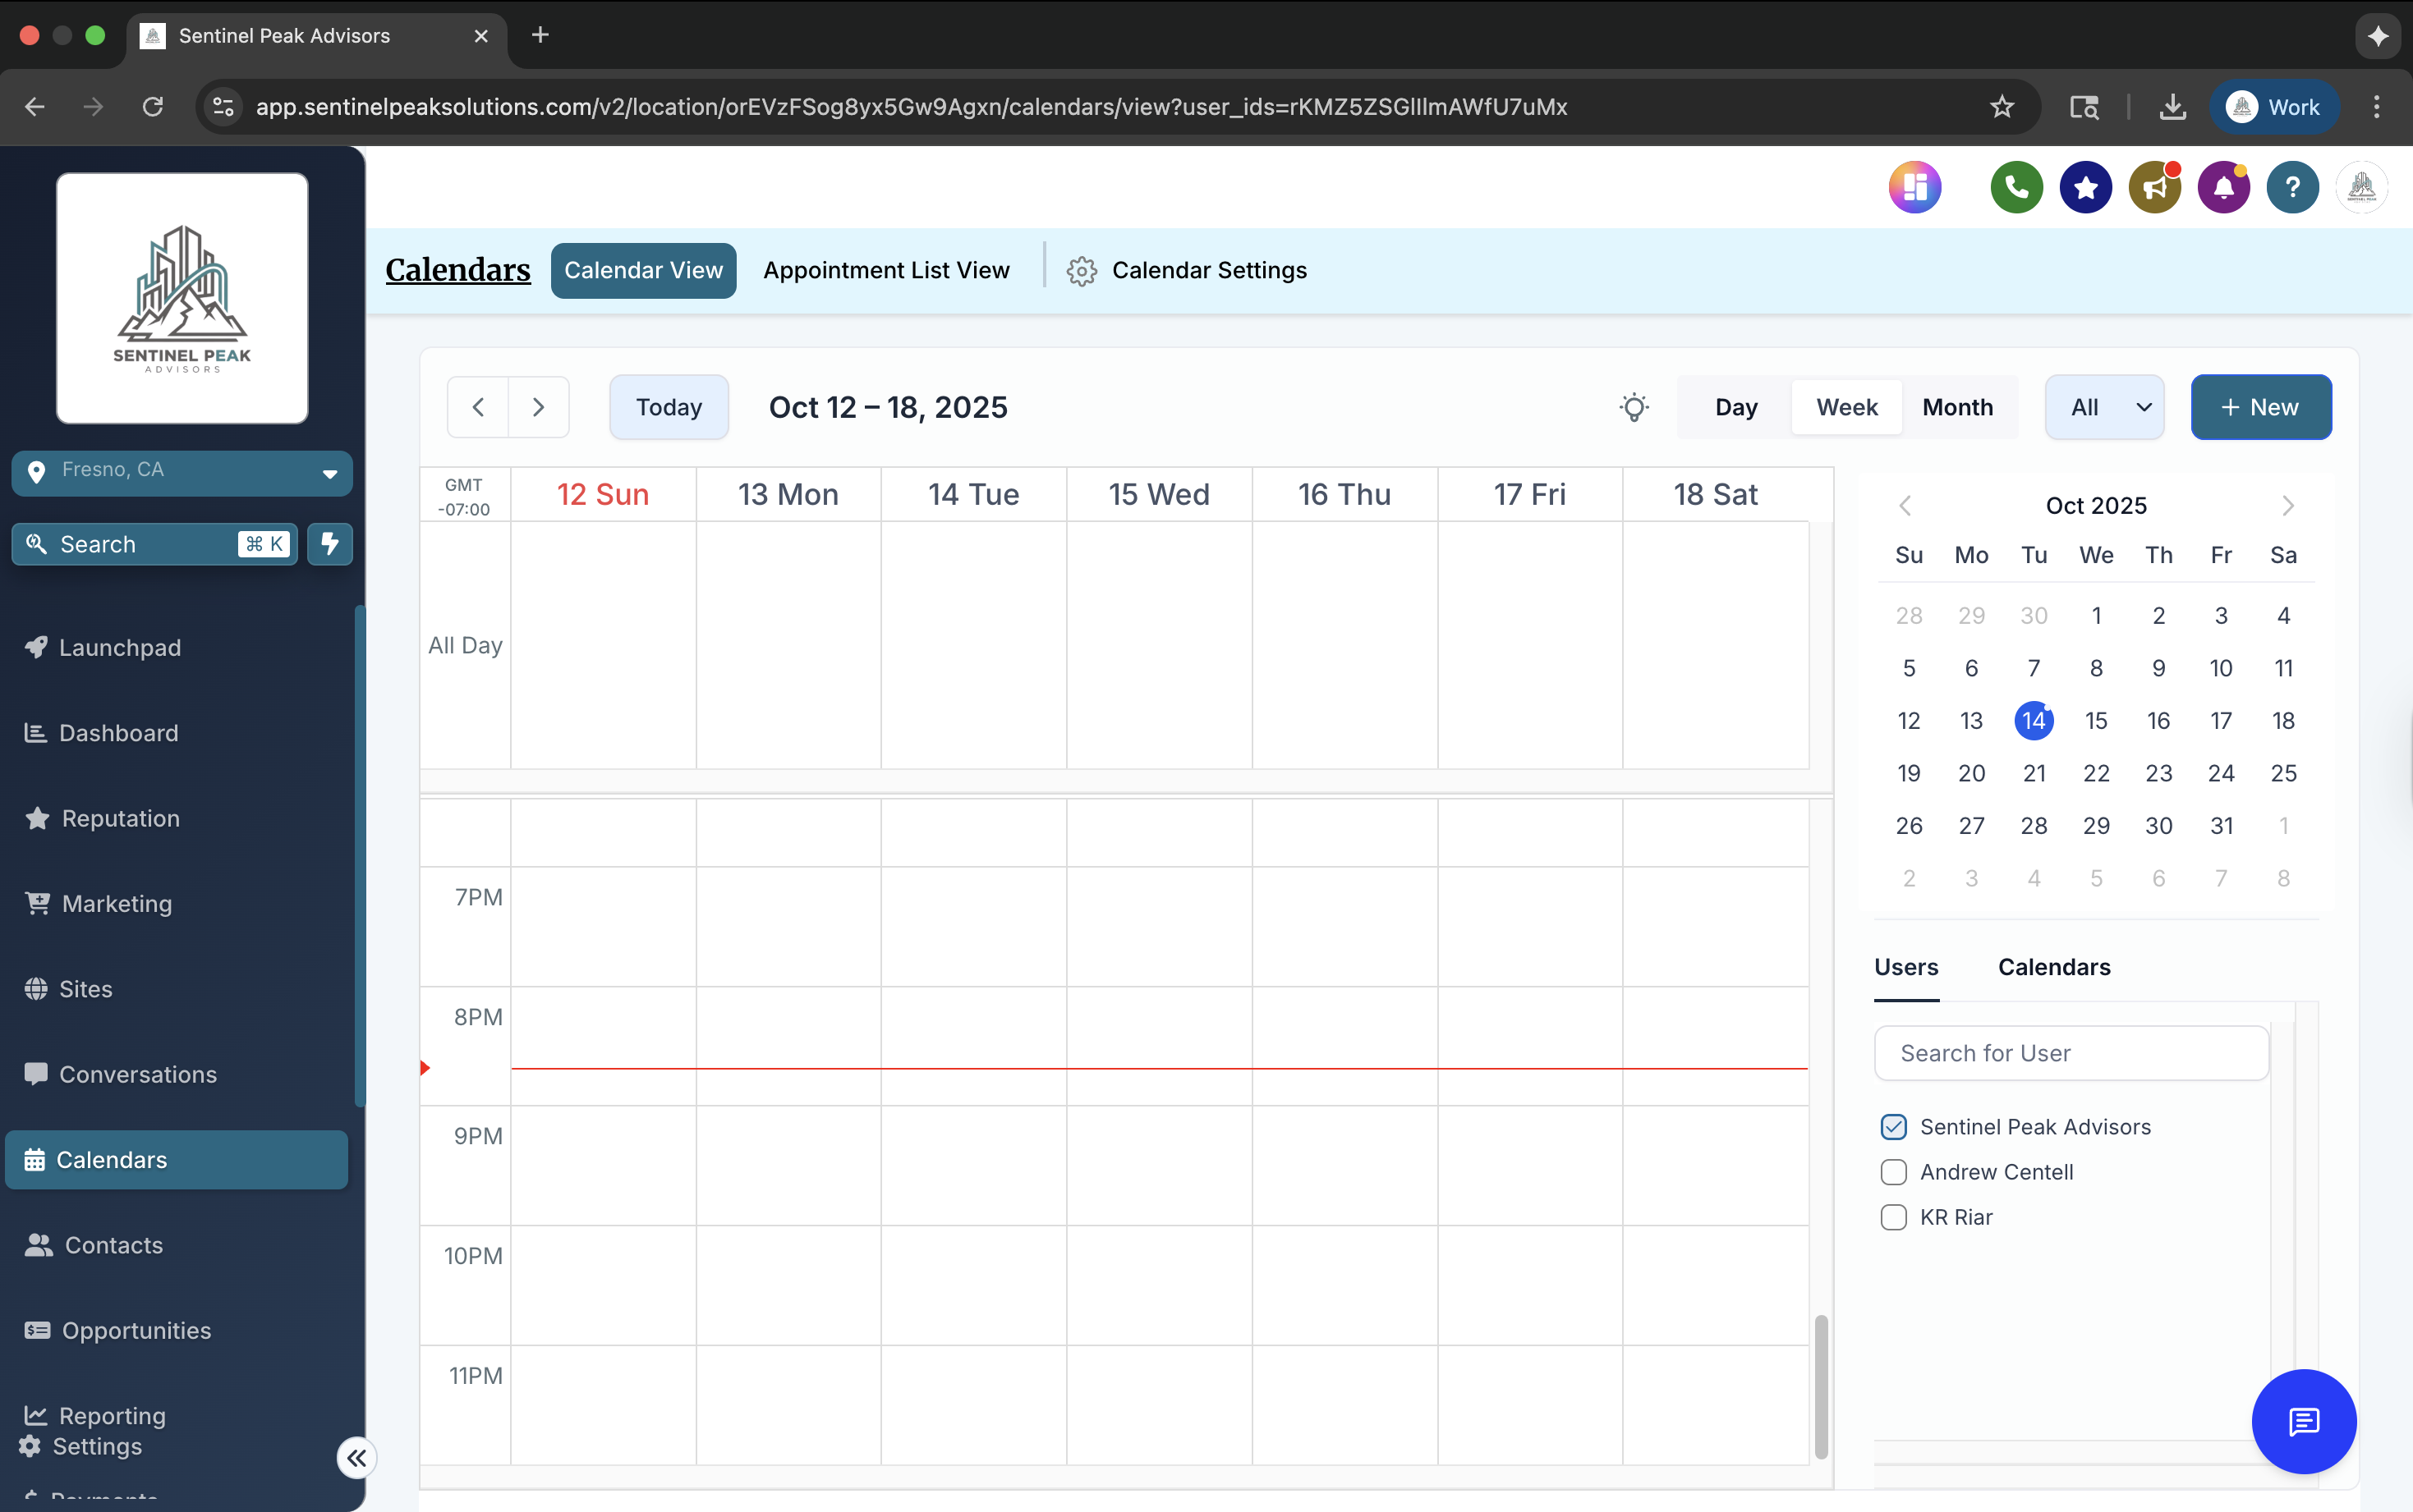Click the Sentinel Peak profile avatar icon
The image size is (2413, 1512).
[2361, 187]
